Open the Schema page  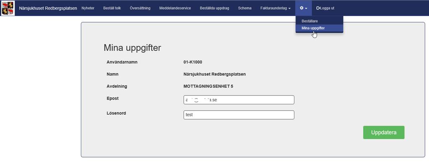(244, 8)
